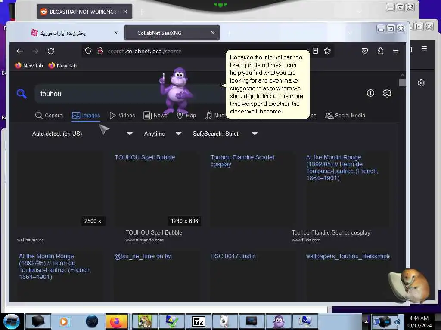Image resolution: width=441 pixels, height=330 pixels.
Task: Open the Windows Start orb
Action: [11, 321]
